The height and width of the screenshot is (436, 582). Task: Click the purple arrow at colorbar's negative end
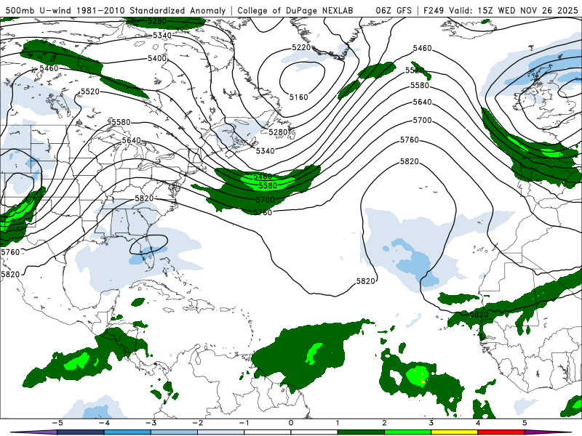pos(33,432)
